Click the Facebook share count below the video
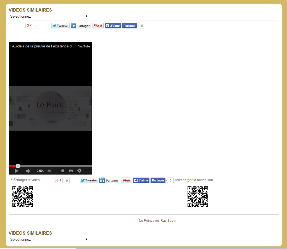 click(x=170, y=181)
